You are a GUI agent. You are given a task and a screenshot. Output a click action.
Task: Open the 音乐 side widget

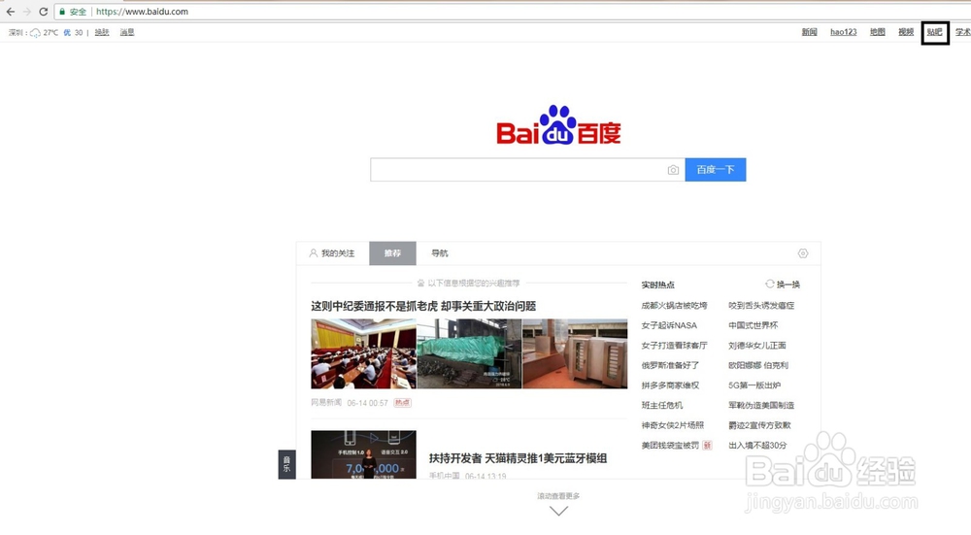point(286,464)
